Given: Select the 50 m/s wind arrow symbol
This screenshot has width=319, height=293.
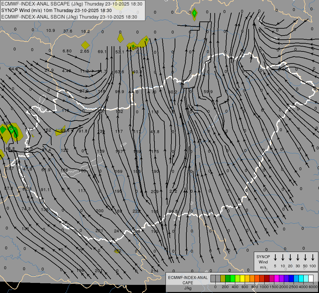Looking at the screenshot, I should 305,258.
